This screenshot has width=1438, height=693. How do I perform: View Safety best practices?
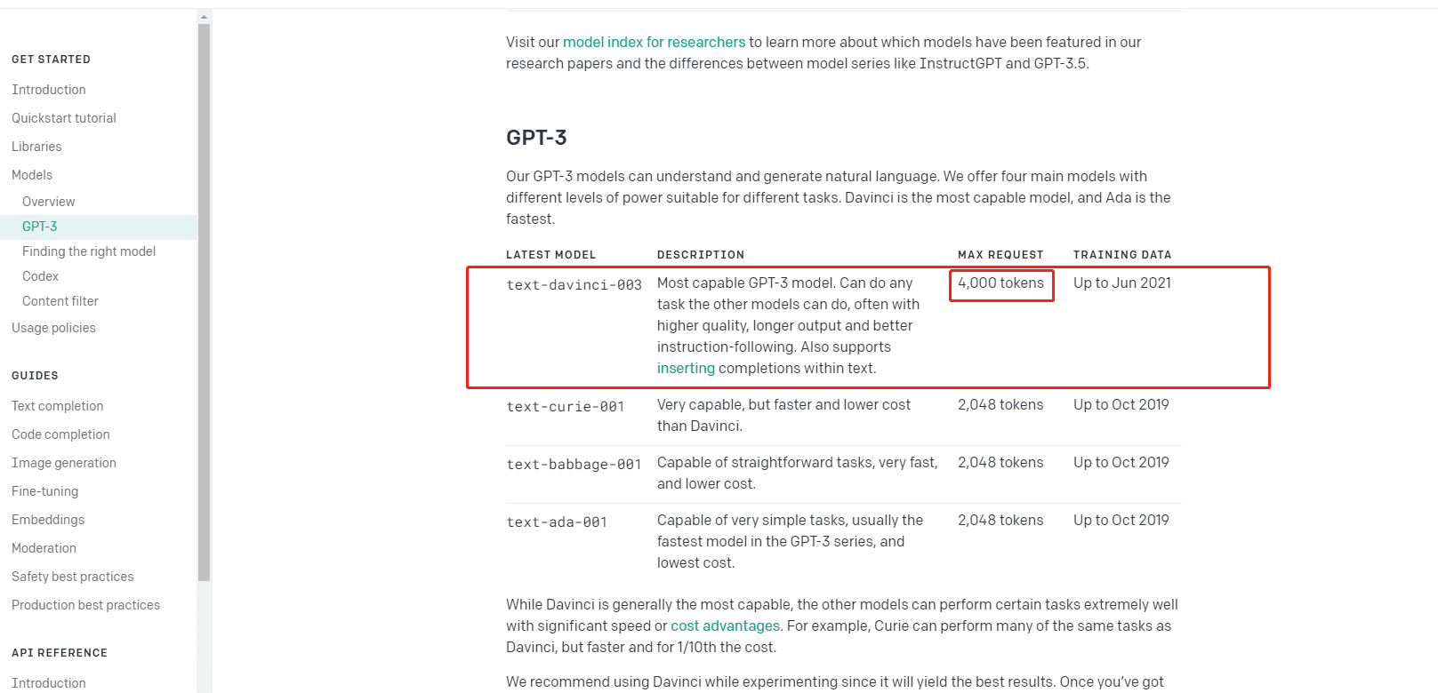click(x=72, y=576)
